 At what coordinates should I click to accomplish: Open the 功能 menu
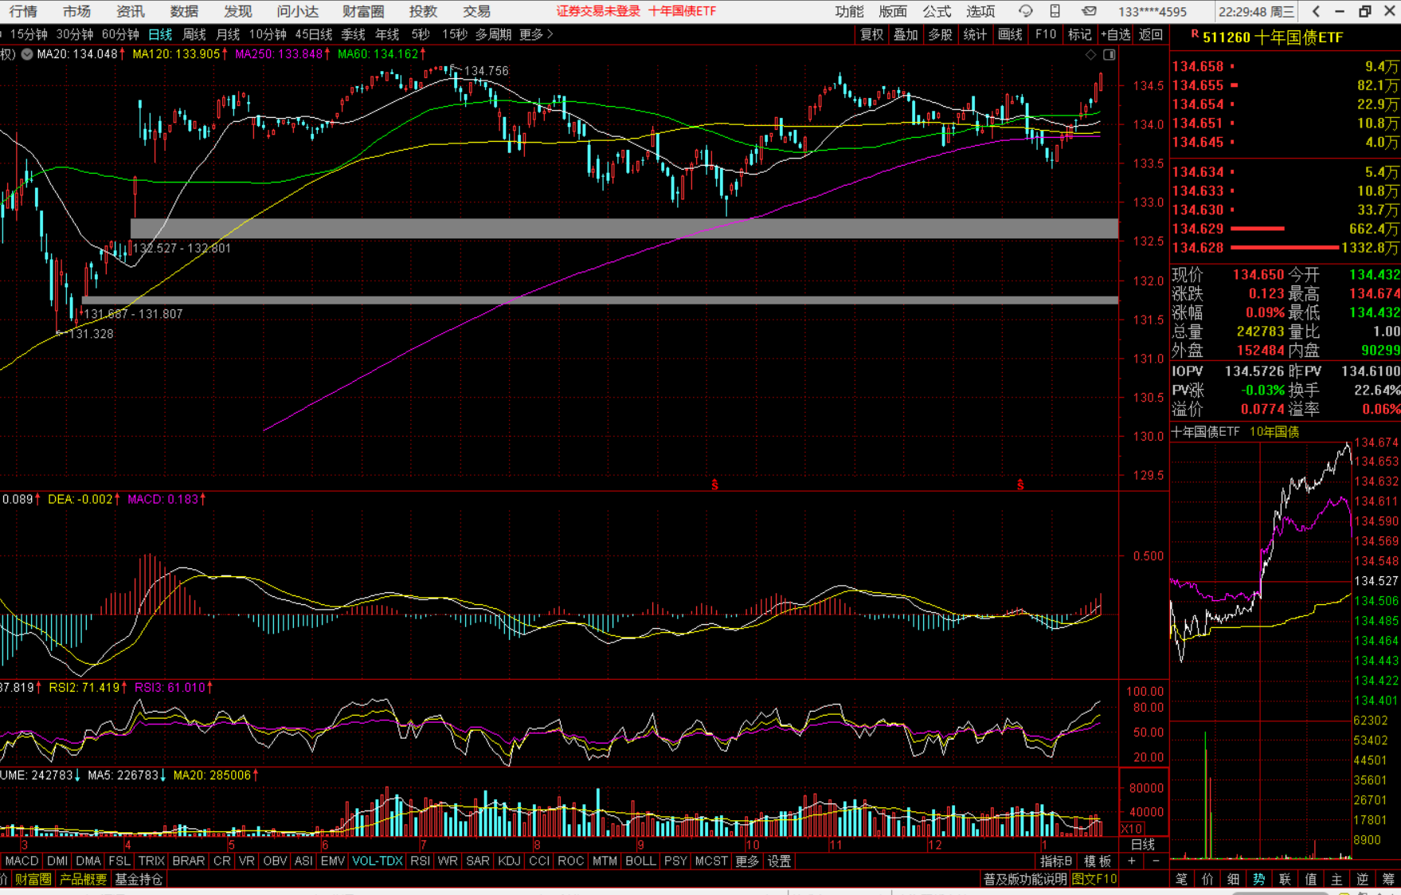tap(849, 11)
